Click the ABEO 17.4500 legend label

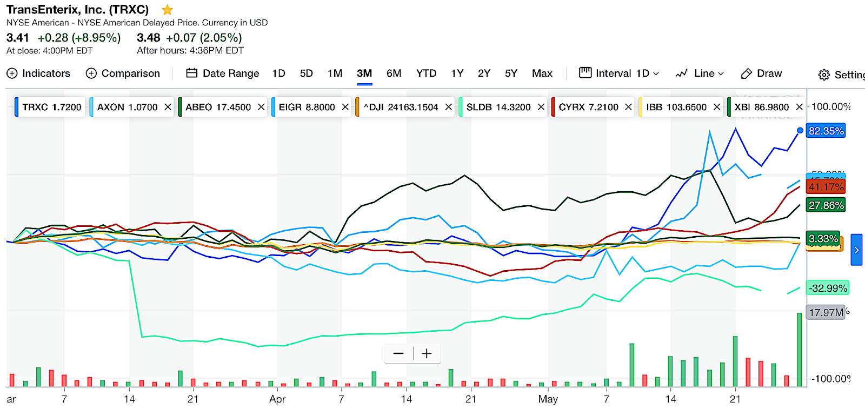click(x=218, y=107)
